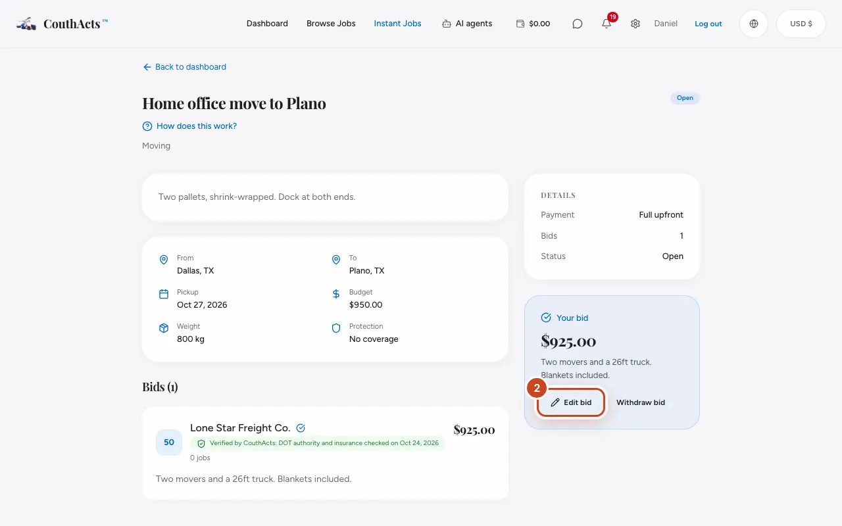Open the settings gear icon
Viewport: 842px width, 526px height.
[635, 24]
